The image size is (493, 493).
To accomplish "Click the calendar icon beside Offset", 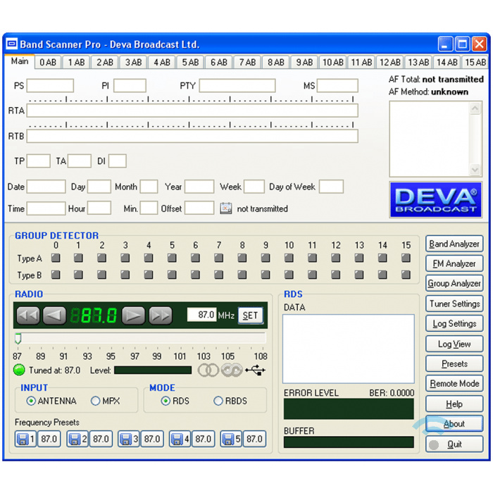I will [226, 208].
